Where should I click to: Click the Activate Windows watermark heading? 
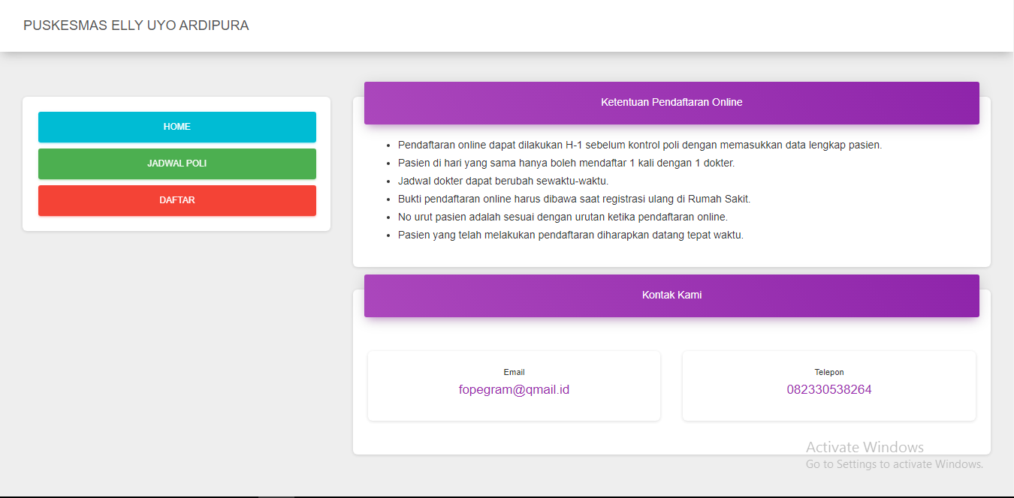[865, 448]
